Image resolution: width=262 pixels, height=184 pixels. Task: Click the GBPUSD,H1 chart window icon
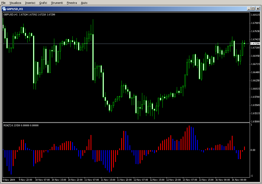(x=4, y=9)
